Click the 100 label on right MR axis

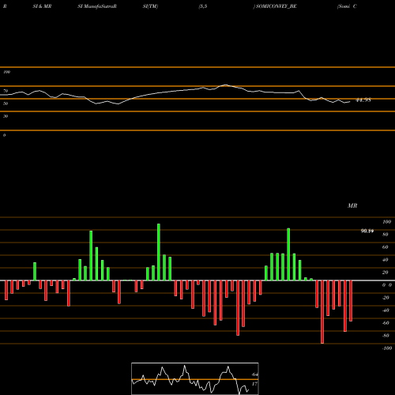386,222
